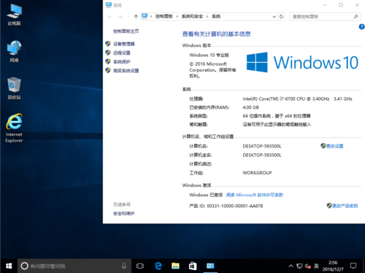The height and width of the screenshot is (273, 365).
Task: Open 阅读 Microsoft 软件许可条款 link
Action: pos(255,195)
